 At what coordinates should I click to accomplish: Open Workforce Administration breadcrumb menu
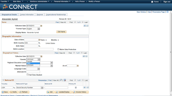(x=40, y=2)
